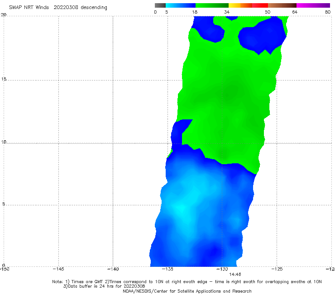Click the longitude axis label -125
The height and width of the screenshot is (294, 335).
277,269
